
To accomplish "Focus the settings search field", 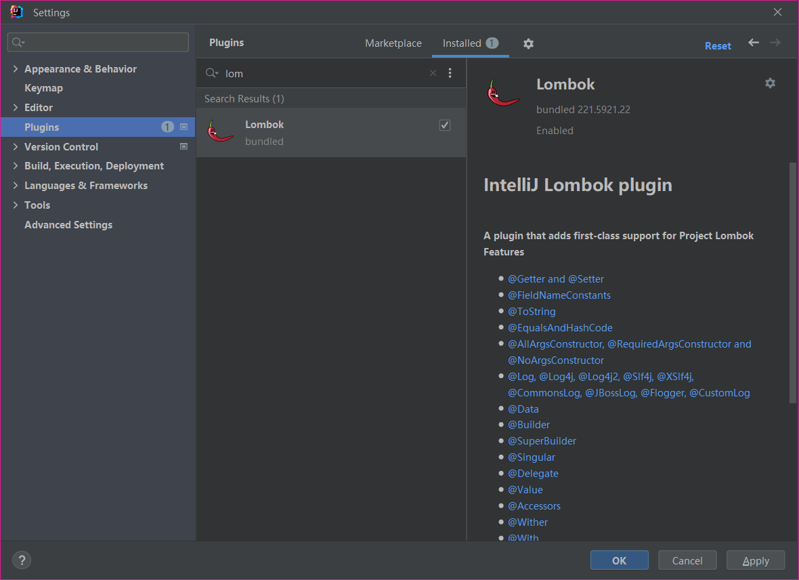I will tap(98, 42).
